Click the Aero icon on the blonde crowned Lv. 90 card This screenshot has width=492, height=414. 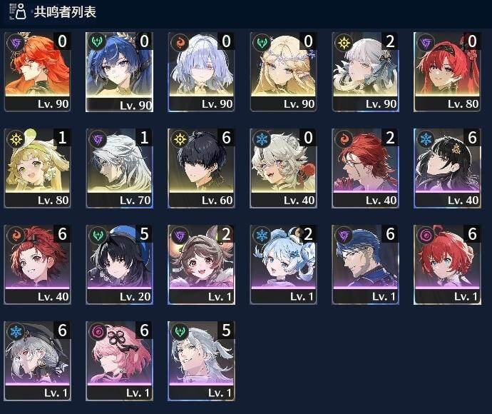262,42
